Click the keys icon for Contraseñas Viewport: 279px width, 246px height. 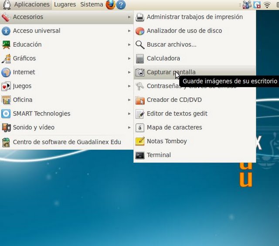140,86
